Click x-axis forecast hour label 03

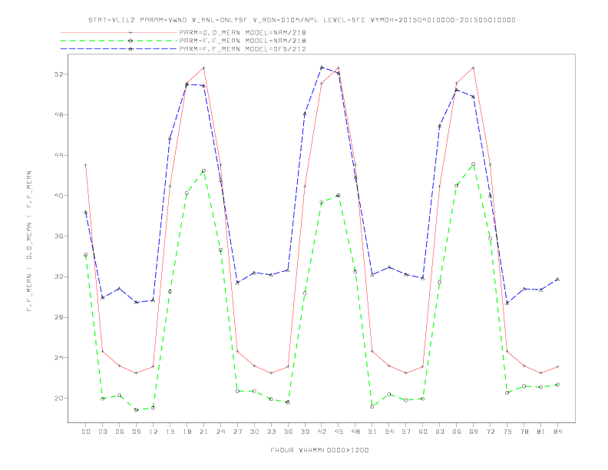coord(102,432)
